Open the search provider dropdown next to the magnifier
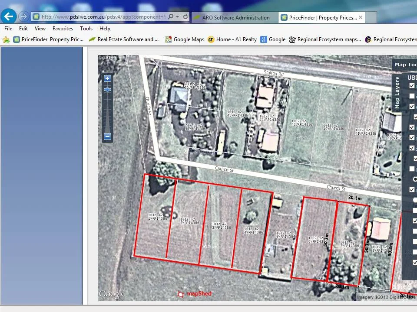The image size is (417, 312). click(171, 17)
